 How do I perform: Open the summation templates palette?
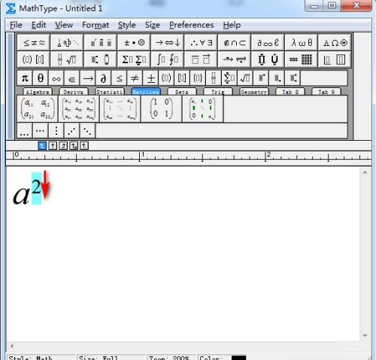(134, 59)
